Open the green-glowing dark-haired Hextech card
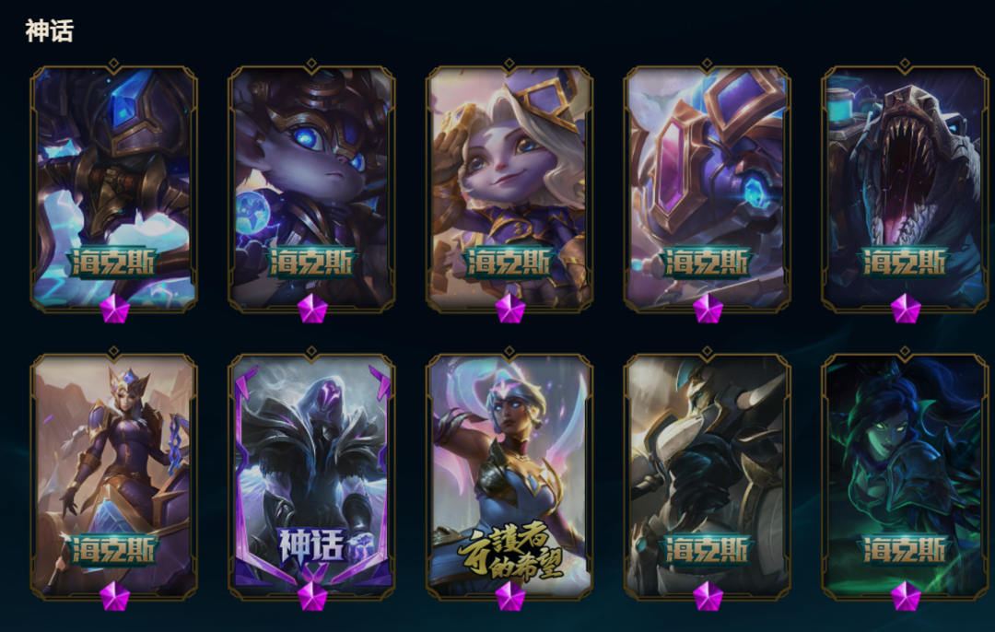 coord(906,476)
